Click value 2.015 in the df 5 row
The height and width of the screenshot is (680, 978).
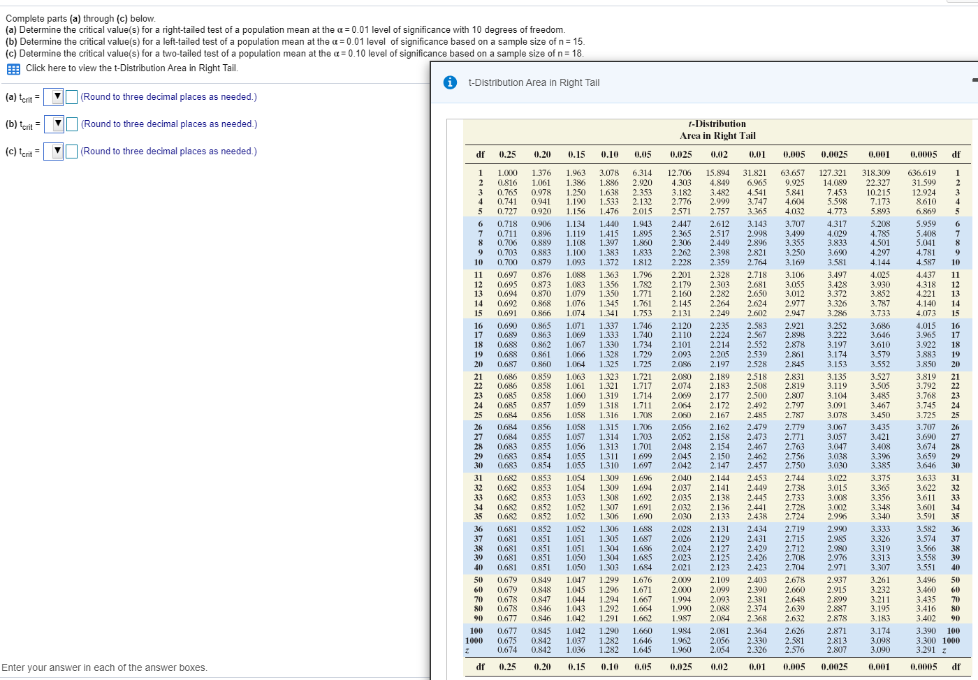pyautogui.click(x=642, y=212)
